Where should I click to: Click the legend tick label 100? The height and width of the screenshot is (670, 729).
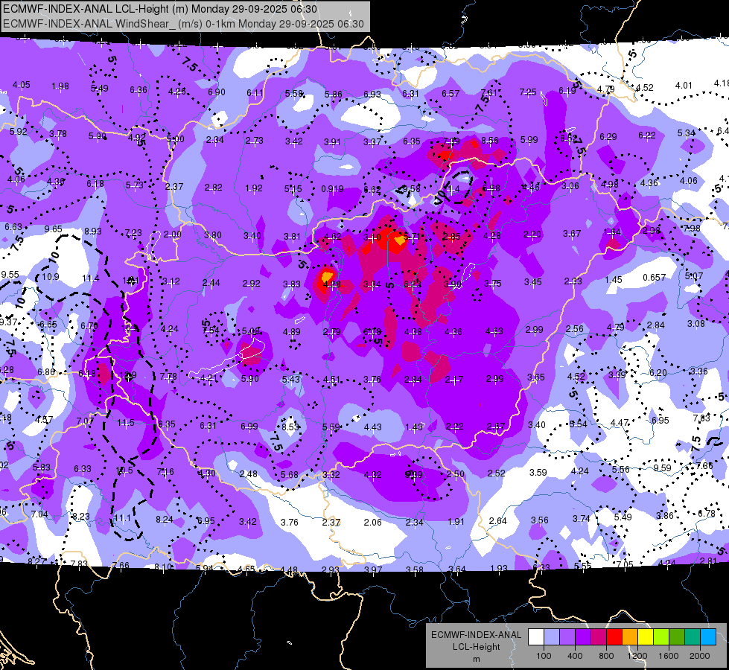pyautogui.click(x=544, y=656)
